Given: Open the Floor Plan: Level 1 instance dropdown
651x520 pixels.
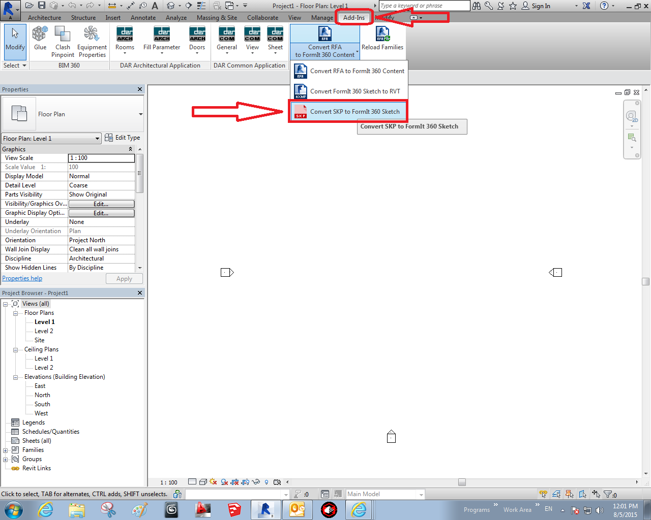Looking at the screenshot, I should tap(51, 139).
